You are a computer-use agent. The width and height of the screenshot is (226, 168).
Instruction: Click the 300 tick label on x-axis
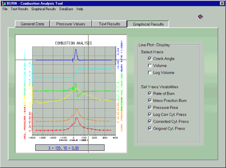(x=105, y=138)
